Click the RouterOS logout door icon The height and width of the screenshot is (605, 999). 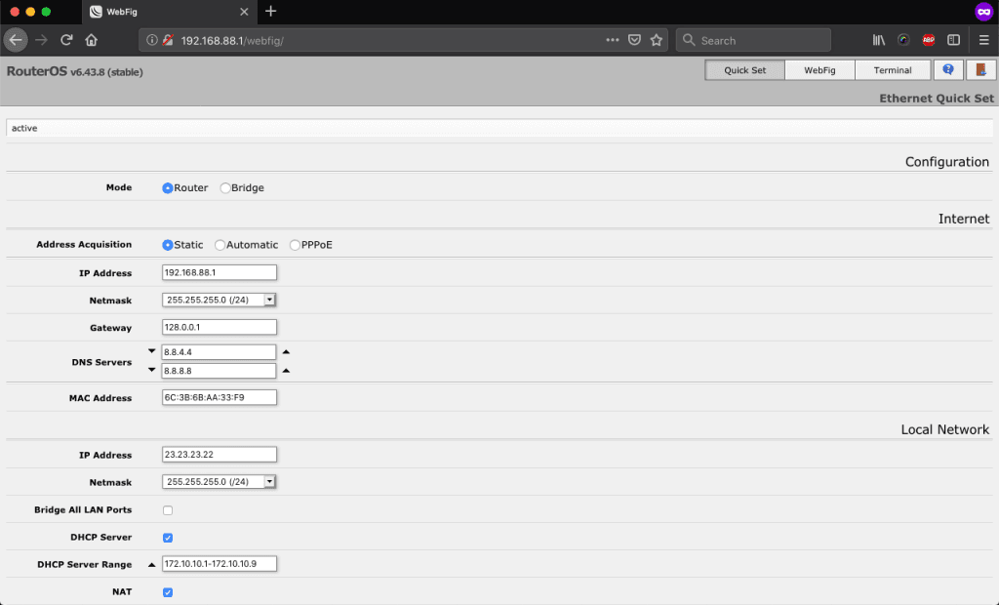pyautogui.click(x=981, y=70)
